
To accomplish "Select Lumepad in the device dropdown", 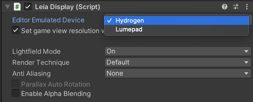I will pos(177,29).
